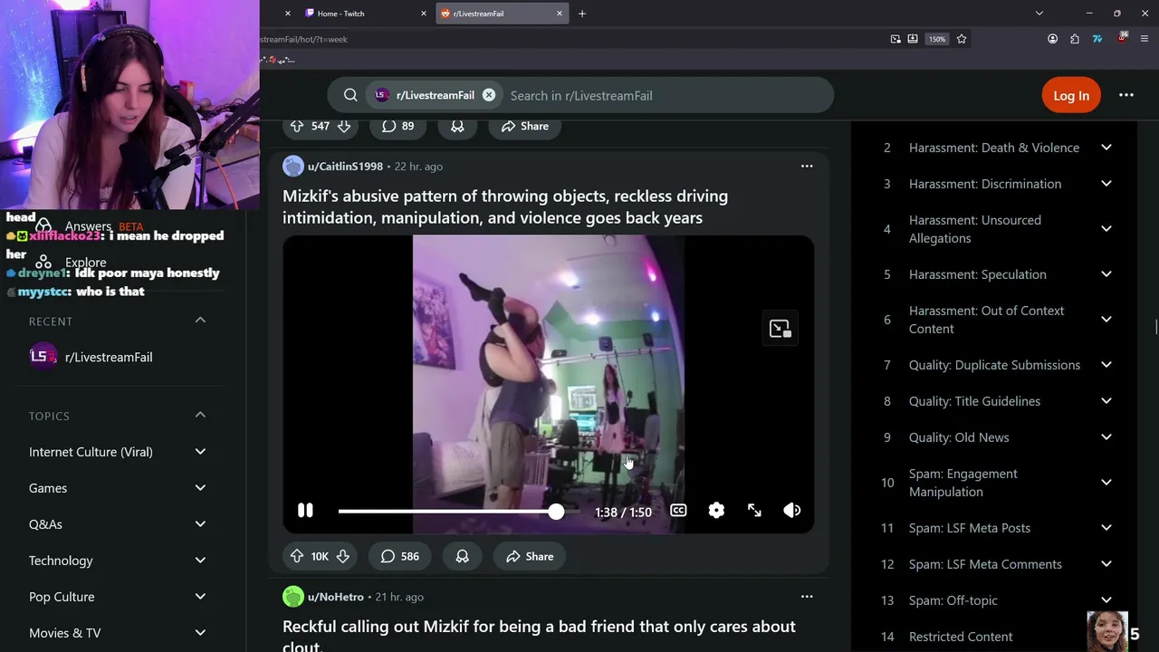Image resolution: width=1159 pixels, height=652 pixels.
Task: Remove the r/LivestreamFail search filter chip
Action: tap(489, 95)
